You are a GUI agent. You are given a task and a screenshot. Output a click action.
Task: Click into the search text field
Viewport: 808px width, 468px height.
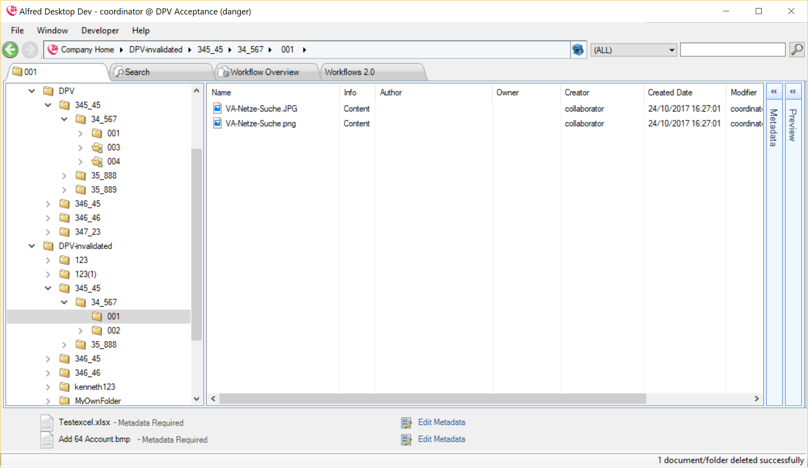tap(732, 50)
